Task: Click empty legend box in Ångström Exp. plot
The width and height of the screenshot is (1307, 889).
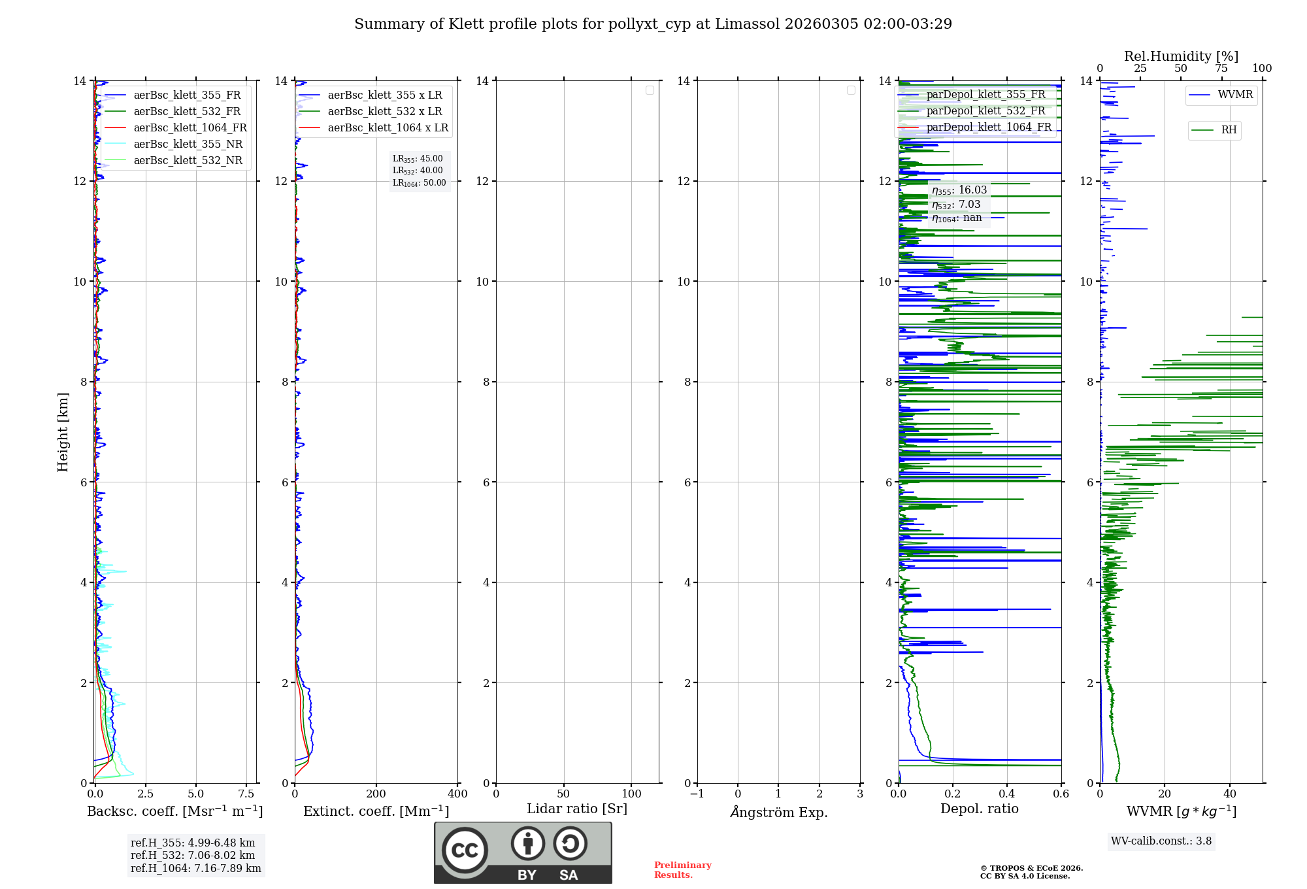Action: pyautogui.click(x=851, y=90)
